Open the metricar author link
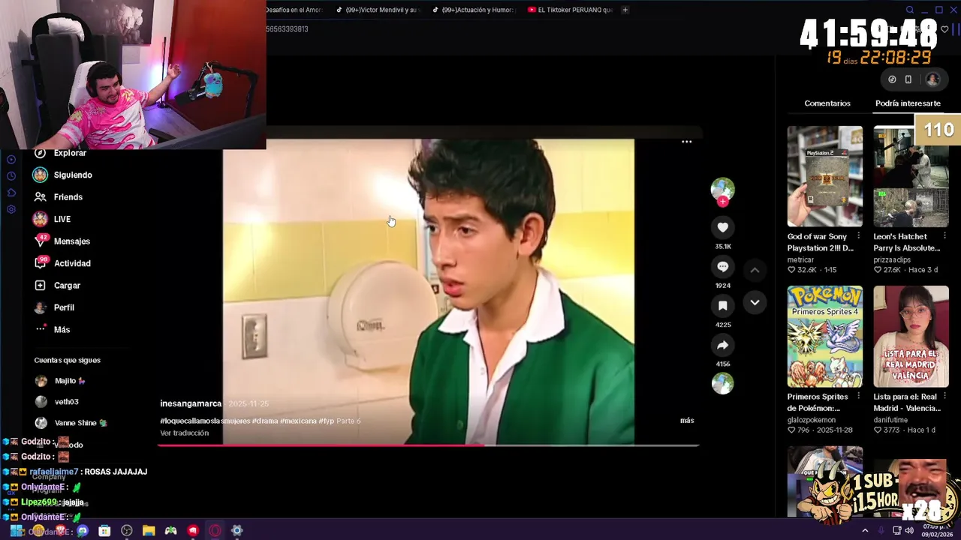961x540 pixels. 800,259
